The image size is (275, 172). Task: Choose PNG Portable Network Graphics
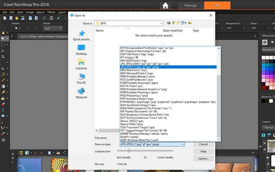pos(168,89)
